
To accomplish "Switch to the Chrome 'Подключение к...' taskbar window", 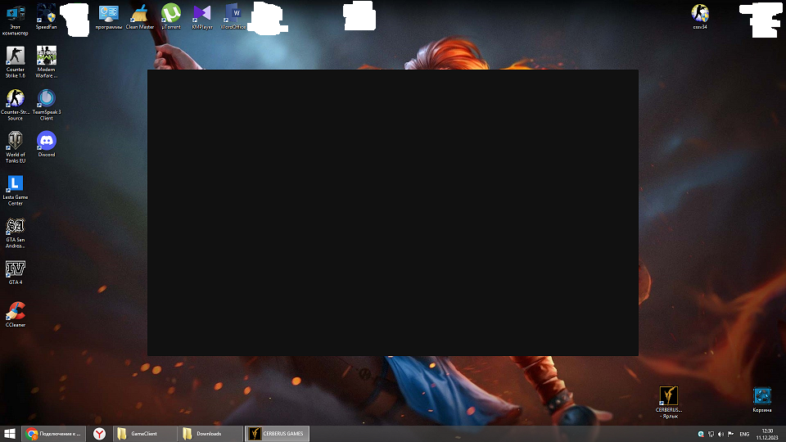I will [x=54, y=434].
